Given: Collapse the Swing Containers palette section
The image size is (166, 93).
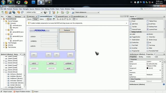Looking at the screenshot, I should tap(130, 19).
